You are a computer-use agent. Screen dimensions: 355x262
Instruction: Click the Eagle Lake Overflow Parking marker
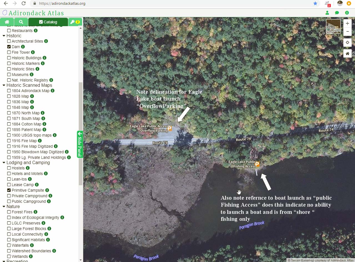pos(170,128)
